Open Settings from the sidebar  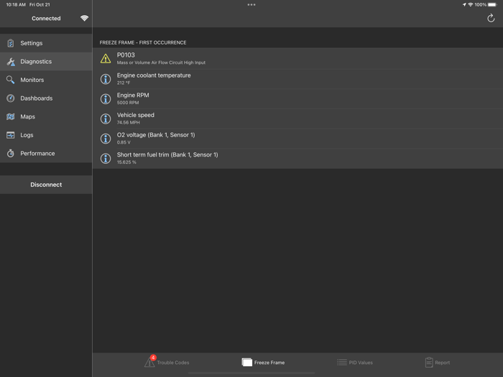point(46,43)
